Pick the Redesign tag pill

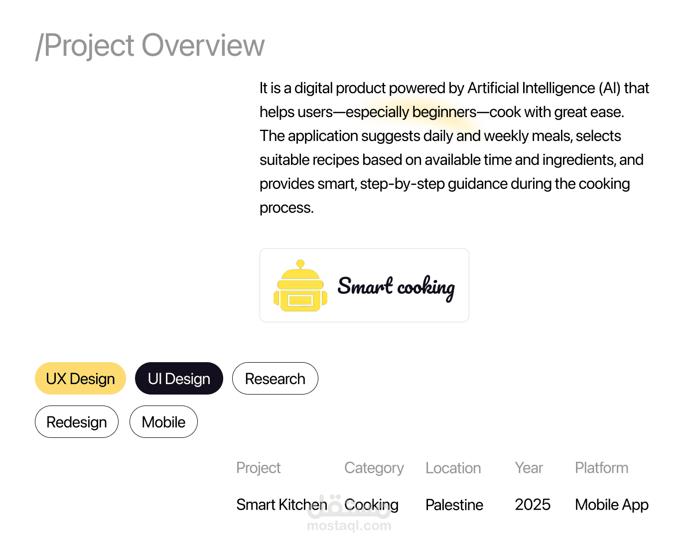coord(77,422)
